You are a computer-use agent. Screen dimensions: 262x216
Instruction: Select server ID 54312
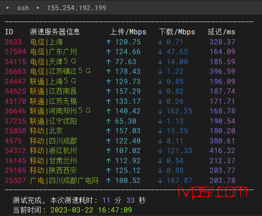(15, 151)
